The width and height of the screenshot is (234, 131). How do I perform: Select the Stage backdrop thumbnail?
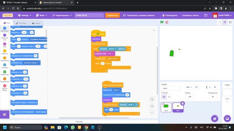coord(227,92)
